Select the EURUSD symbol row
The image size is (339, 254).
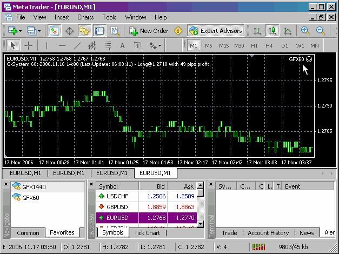[x=147, y=218]
